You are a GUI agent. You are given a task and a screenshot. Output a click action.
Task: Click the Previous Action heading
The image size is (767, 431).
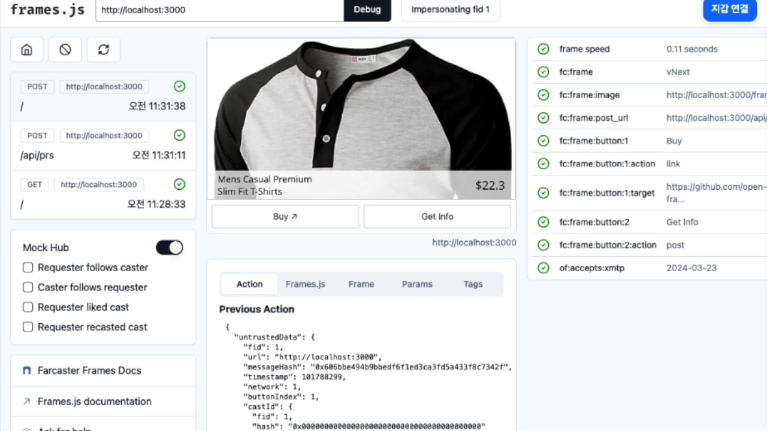coord(256,309)
